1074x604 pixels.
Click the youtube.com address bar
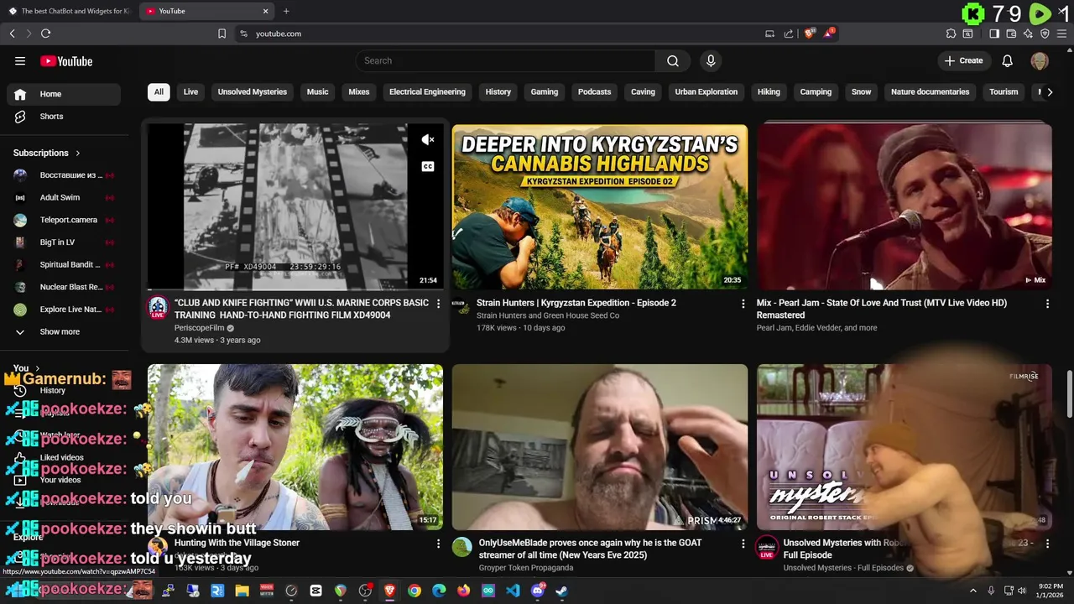[x=503, y=34]
